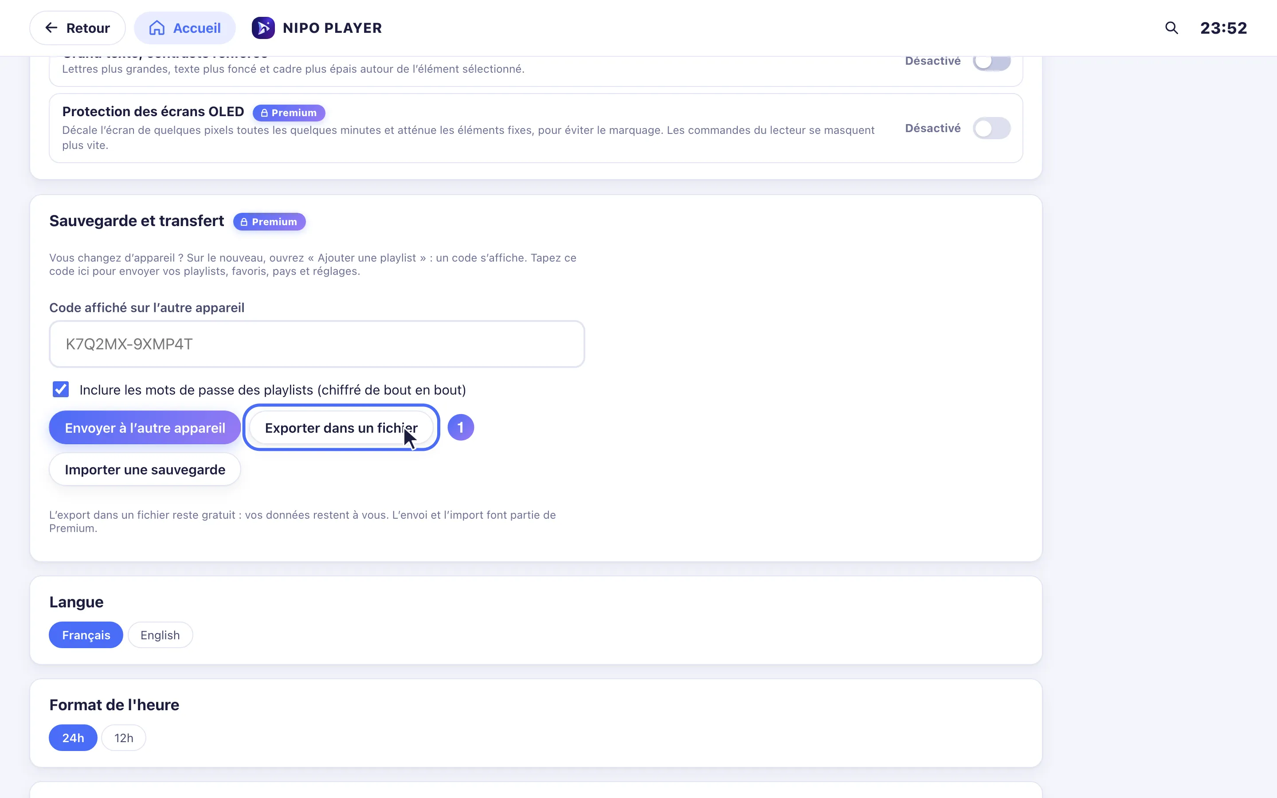The width and height of the screenshot is (1277, 798).
Task: Click the Premium badge beside Sauvegarde et transfert
Action: tap(269, 222)
